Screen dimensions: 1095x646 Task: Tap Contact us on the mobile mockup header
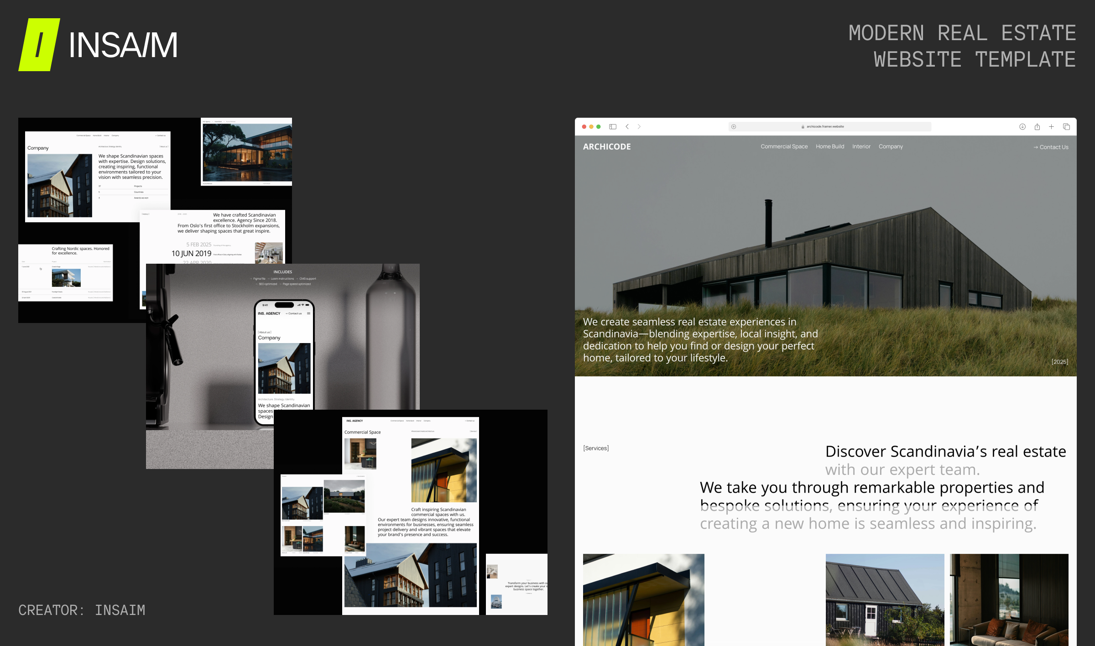click(x=293, y=313)
